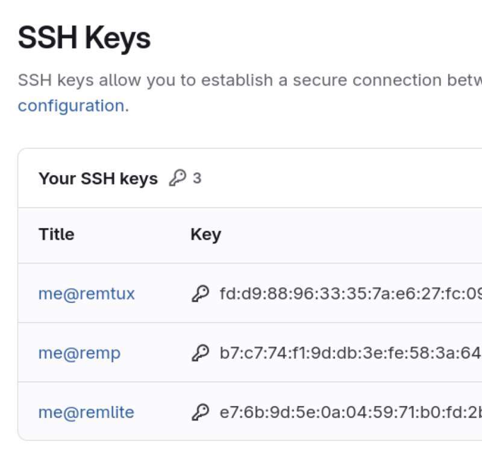The height and width of the screenshot is (459, 482).
Task: Open the me@remtux key details
Action: 87,293
